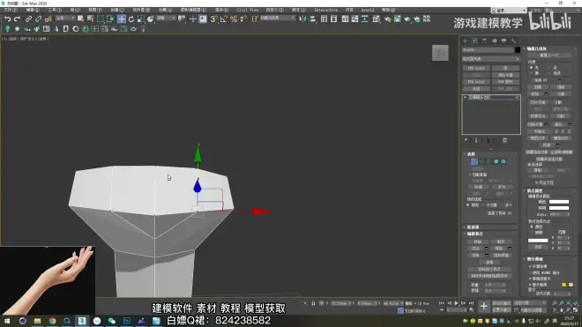The image size is (582, 327).
Task: Toggle 完全交互 checkbox
Action: point(536,182)
